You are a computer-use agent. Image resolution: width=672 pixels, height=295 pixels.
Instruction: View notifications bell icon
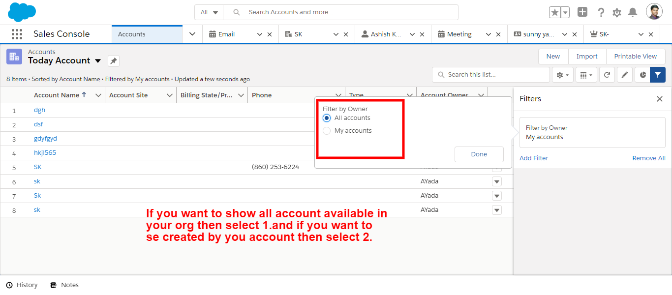(633, 12)
